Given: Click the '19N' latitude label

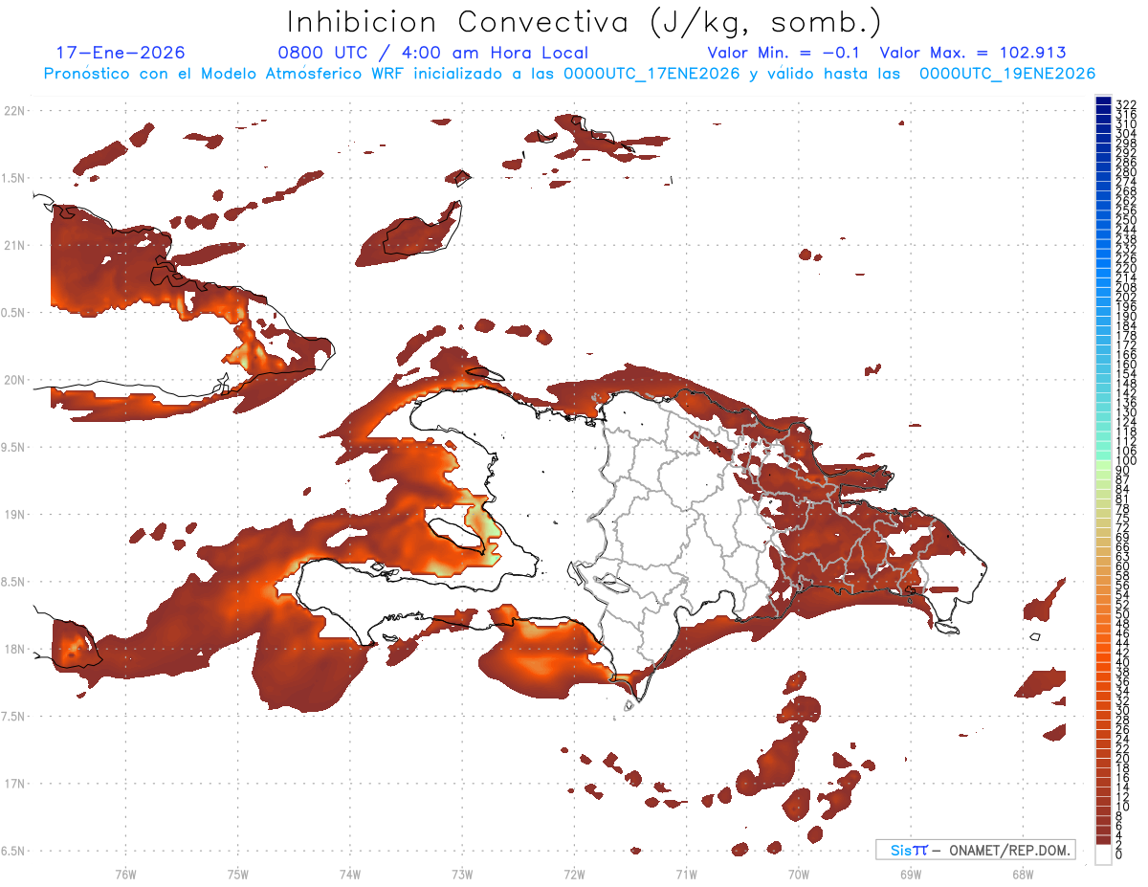Looking at the screenshot, I should point(13,515).
